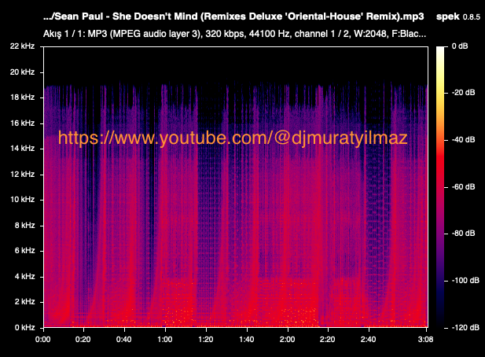Click the 0 dB level label
485x357 pixels.
coord(460,46)
